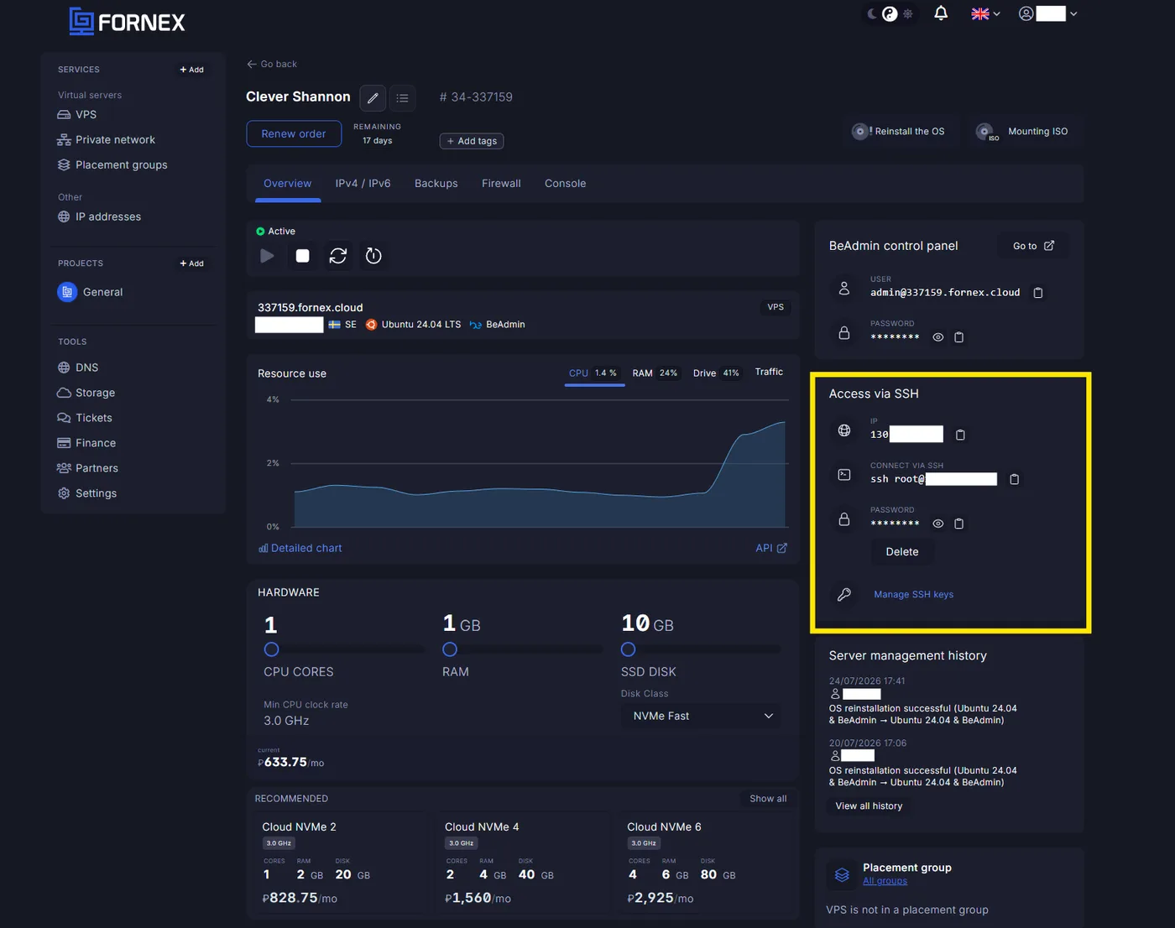Open Storage tool

coord(86,393)
